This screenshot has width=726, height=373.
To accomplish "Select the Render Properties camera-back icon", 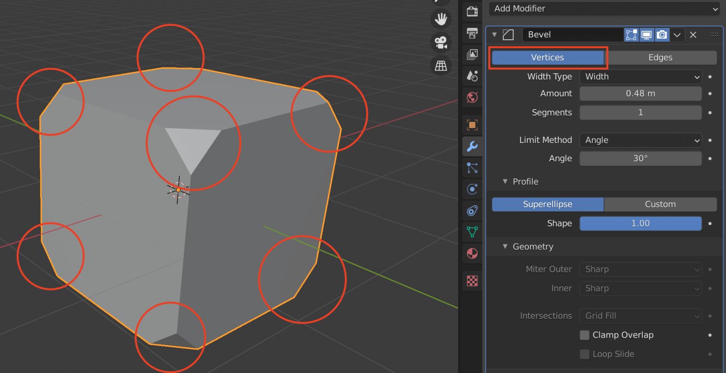I will click(472, 11).
